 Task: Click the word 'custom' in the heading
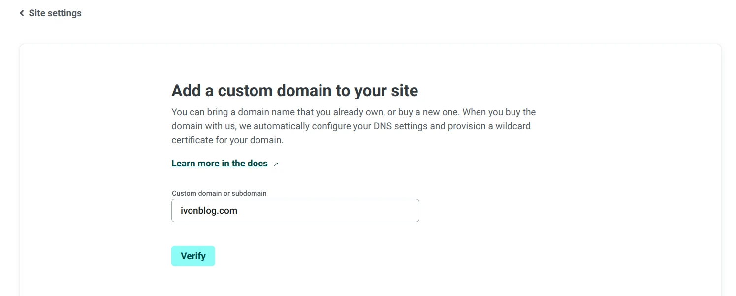click(x=245, y=91)
